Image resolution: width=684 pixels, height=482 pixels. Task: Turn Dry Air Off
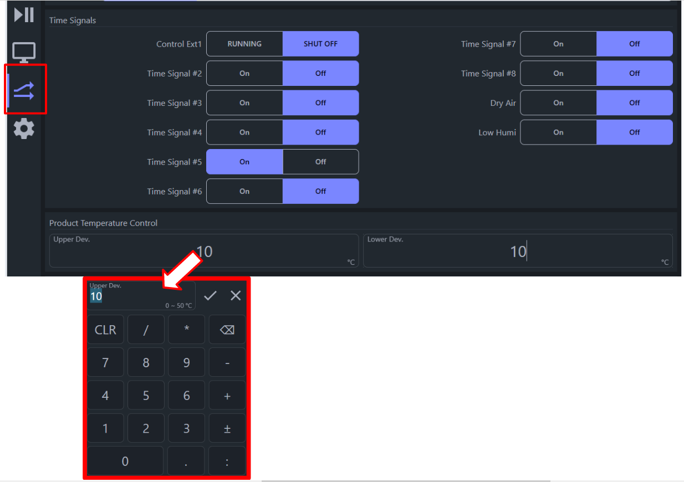(x=635, y=102)
